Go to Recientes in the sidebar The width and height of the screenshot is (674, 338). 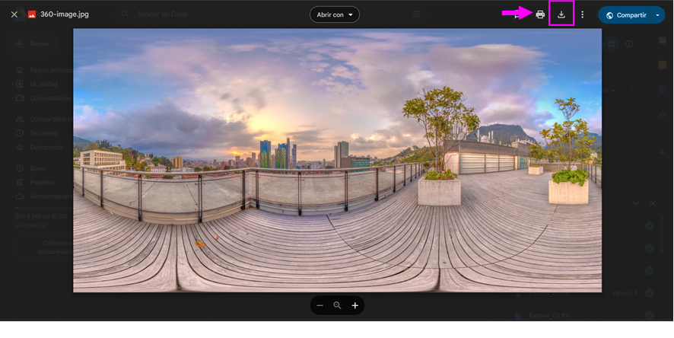coord(43,133)
